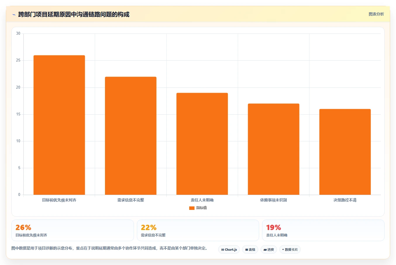This screenshot has width=396, height=265.
Task: Select the 依赖事项未识别 bar
Action: 273,149
